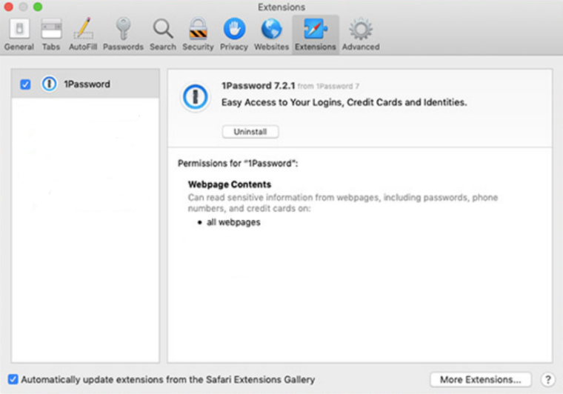Open the Websites globe preferences pane
The height and width of the screenshot is (394, 563).
[x=271, y=35]
